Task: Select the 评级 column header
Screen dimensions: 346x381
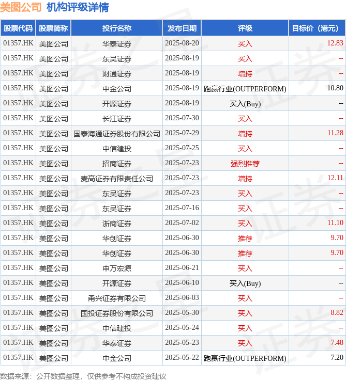Action: (245, 28)
